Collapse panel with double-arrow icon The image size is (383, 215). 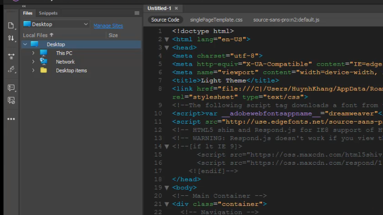tap(23, 6)
